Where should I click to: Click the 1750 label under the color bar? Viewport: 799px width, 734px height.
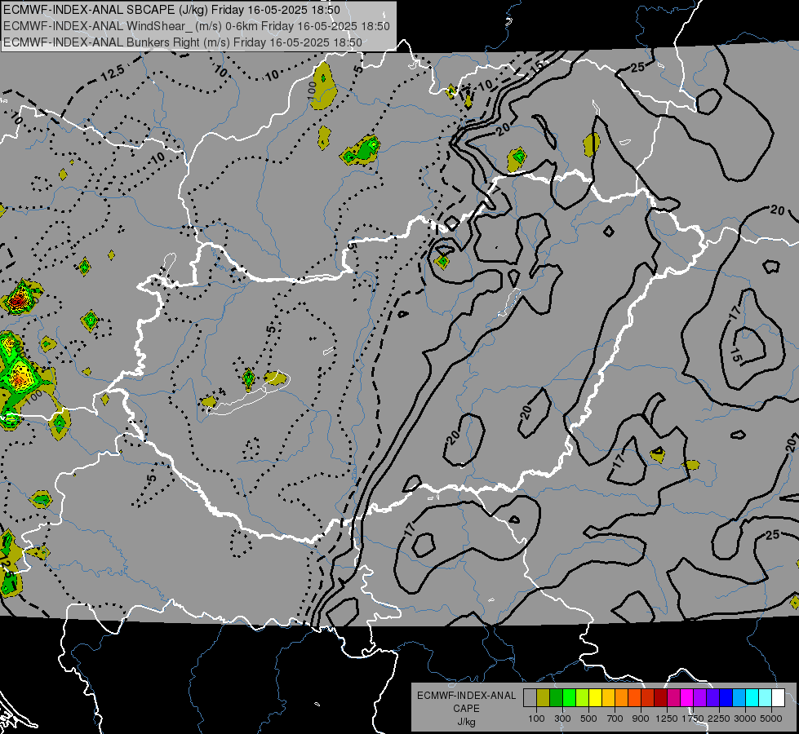pos(693,719)
